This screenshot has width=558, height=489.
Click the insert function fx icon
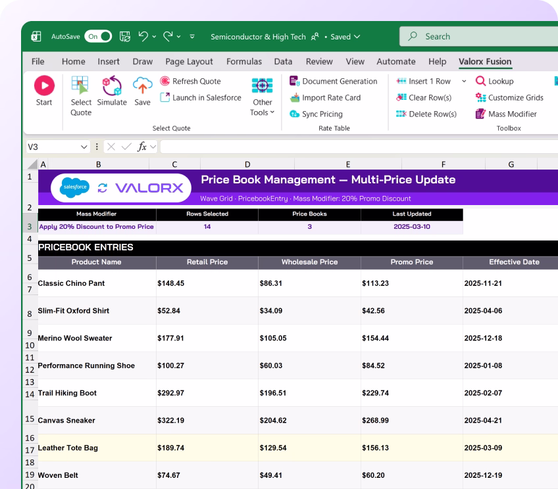[142, 147]
